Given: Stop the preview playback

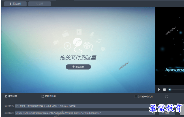Looking at the screenshot, I should click(x=164, y=90).
